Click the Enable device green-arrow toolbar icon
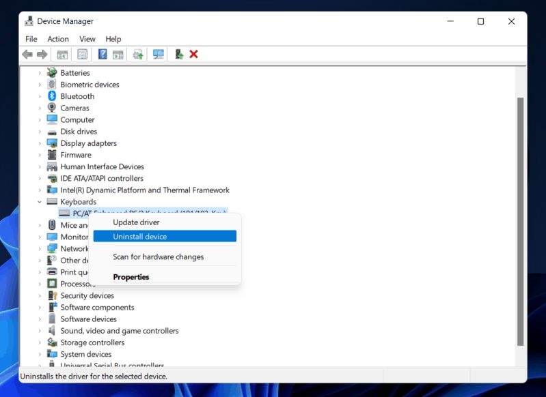546x397 pixels. click(179, 55)
